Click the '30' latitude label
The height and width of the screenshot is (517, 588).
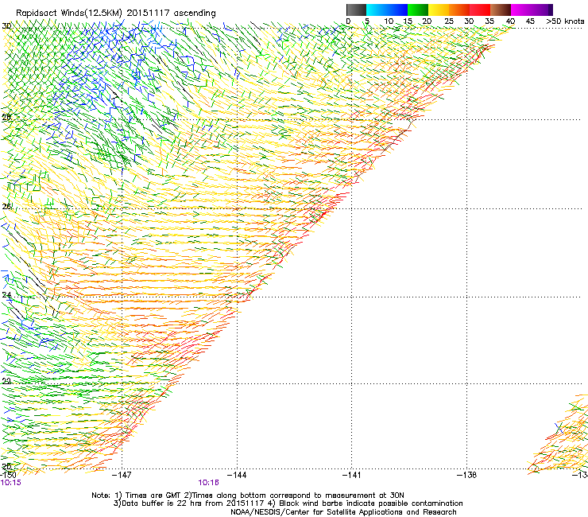tap(6, 26)
